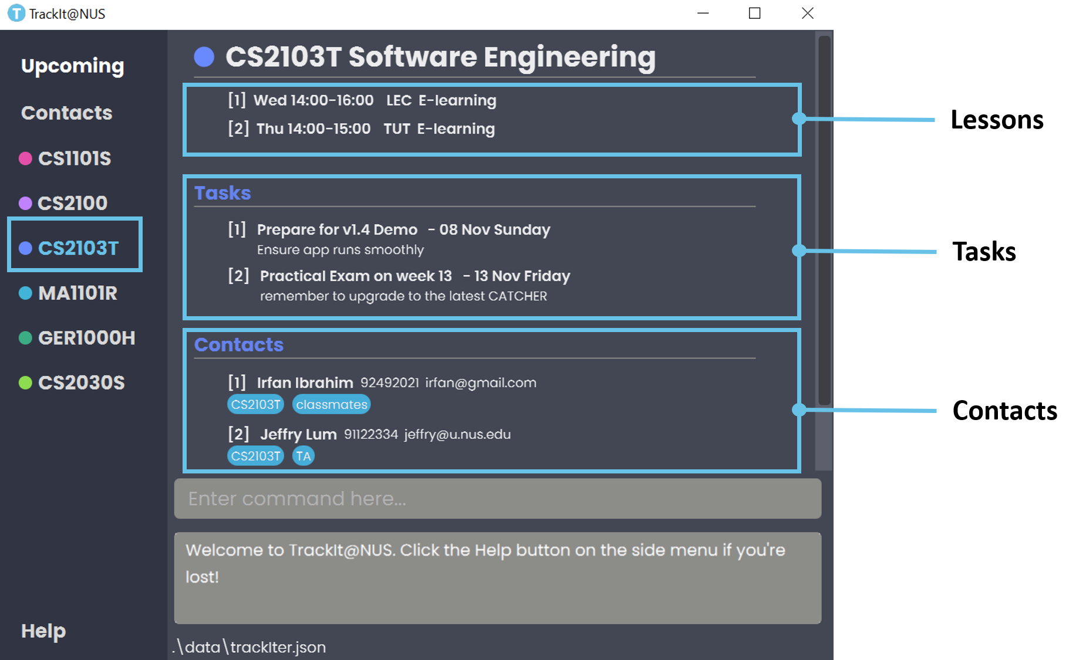Maximize the TrackIt@NUS window
1076x660 pixels.
click(755, 13)
